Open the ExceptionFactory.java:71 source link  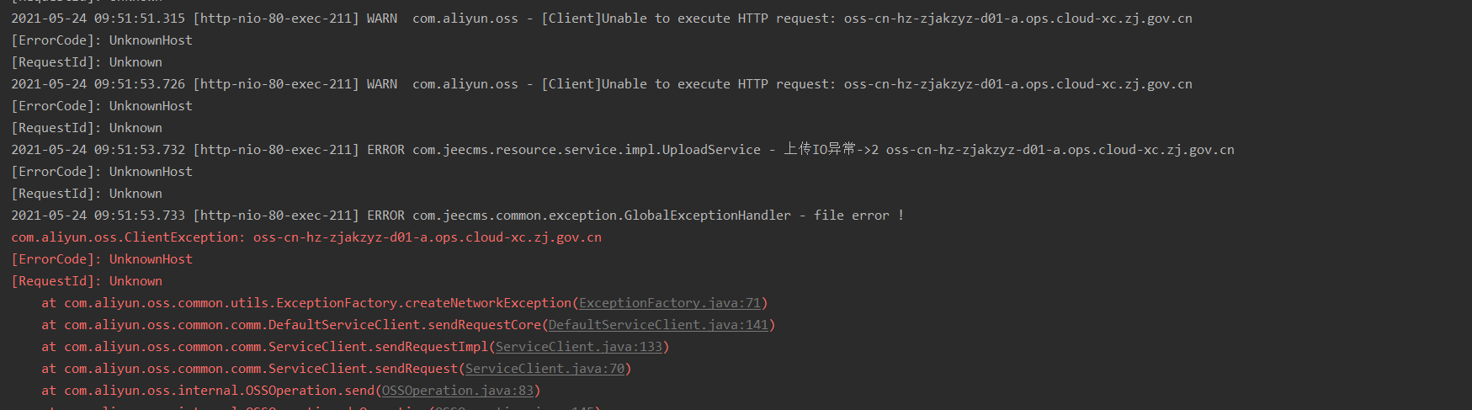point(669,303)
